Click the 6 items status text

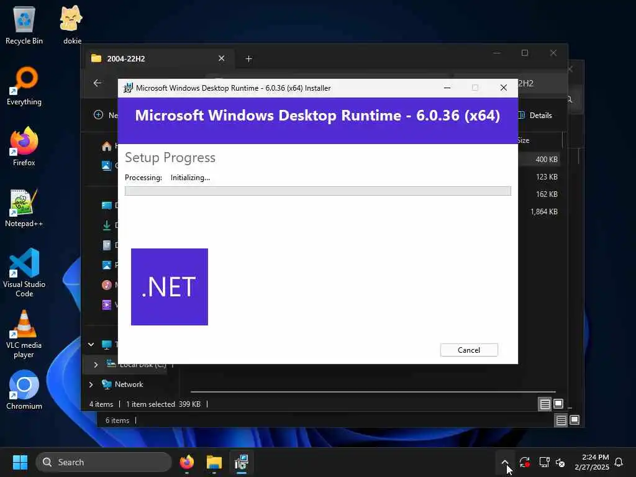pyautogui.click(x=117, y=420)
